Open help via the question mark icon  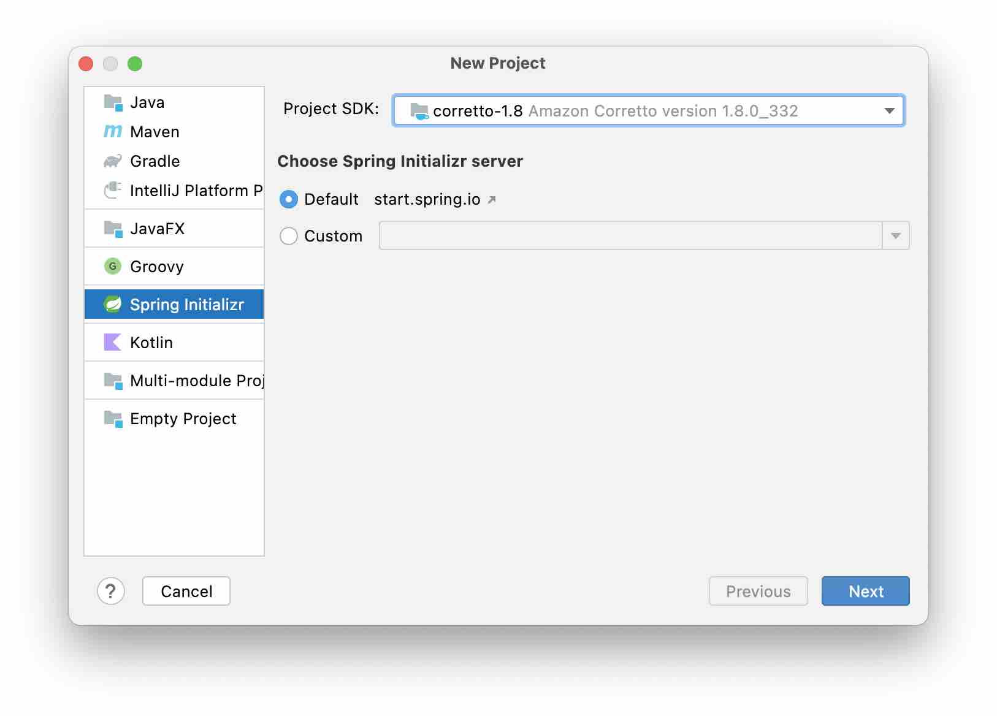111,591
